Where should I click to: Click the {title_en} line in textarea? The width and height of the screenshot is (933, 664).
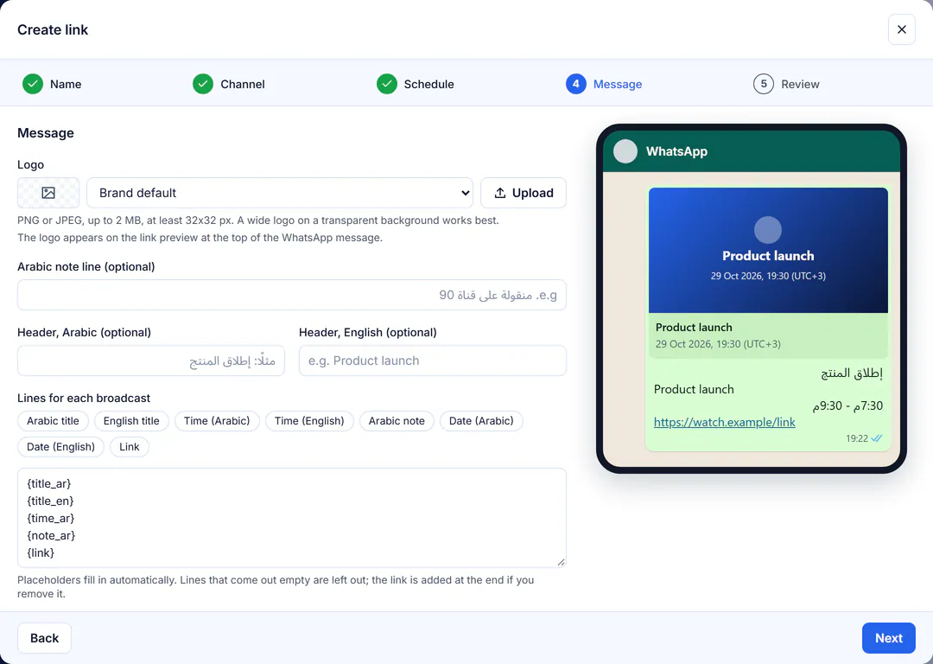point(51,501)
